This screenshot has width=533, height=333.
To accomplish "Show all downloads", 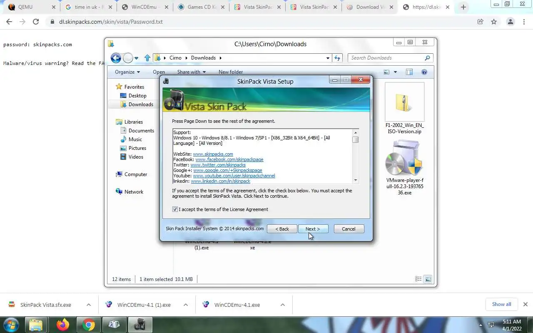I will (x=501, y=304).
